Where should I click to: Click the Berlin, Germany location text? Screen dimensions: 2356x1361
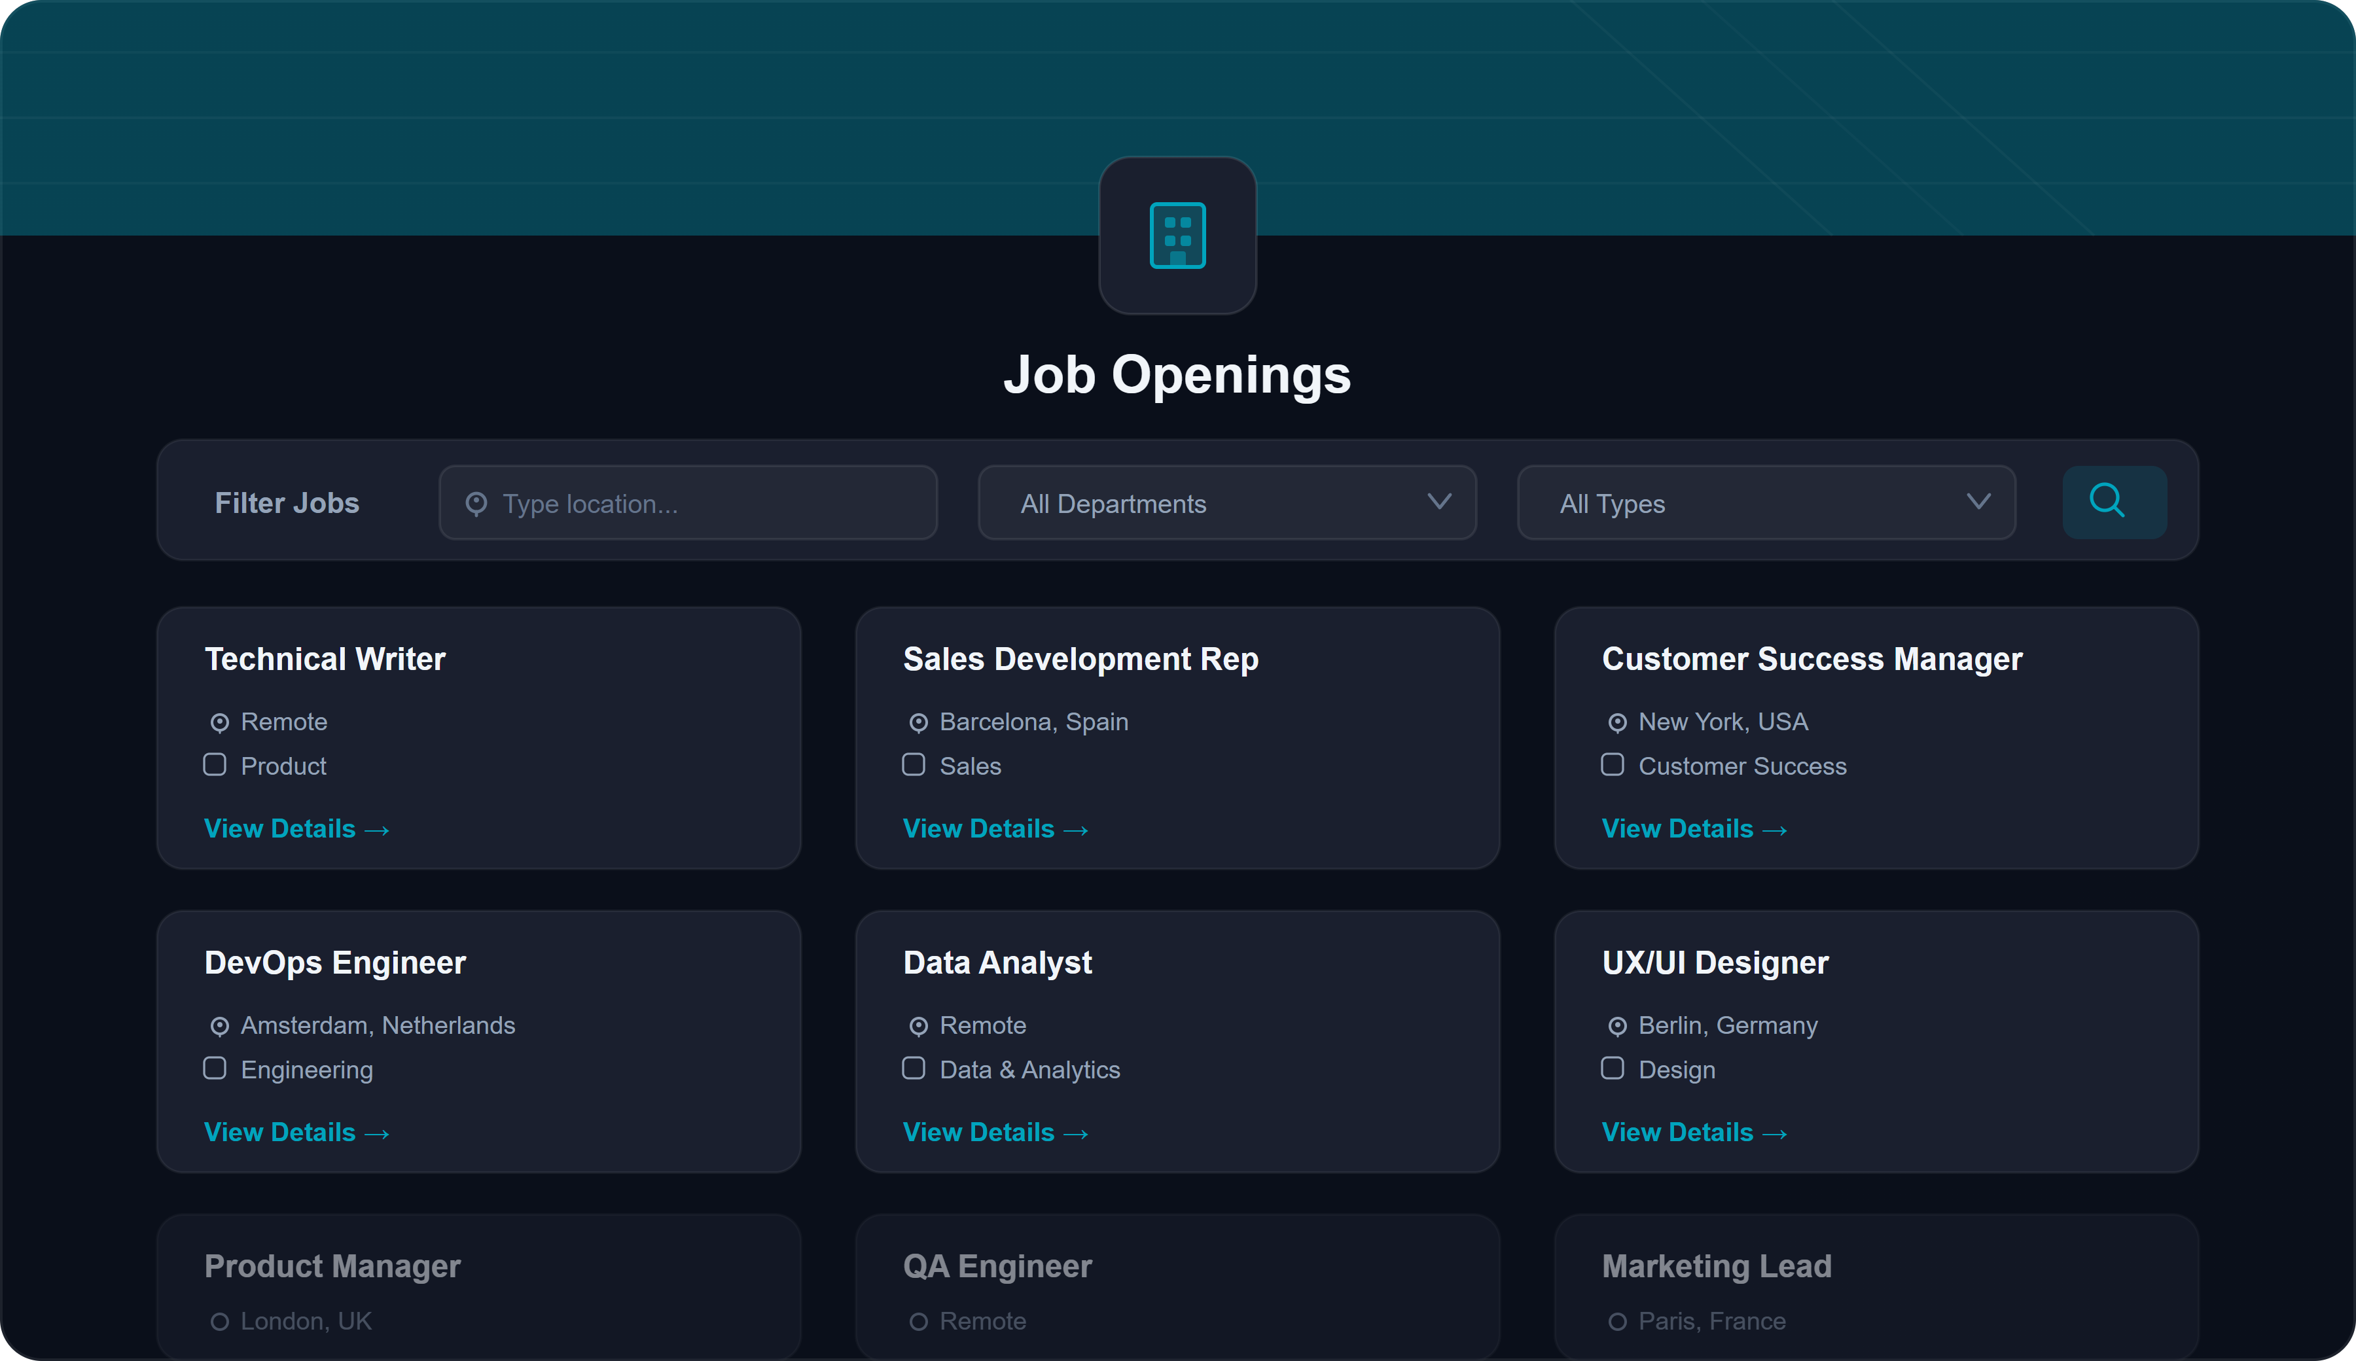tap(1728, 1027)
